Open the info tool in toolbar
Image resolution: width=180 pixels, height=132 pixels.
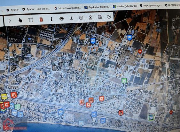(x=51, y=19)
